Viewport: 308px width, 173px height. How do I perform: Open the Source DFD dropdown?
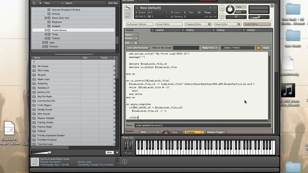tap(150, 133)
